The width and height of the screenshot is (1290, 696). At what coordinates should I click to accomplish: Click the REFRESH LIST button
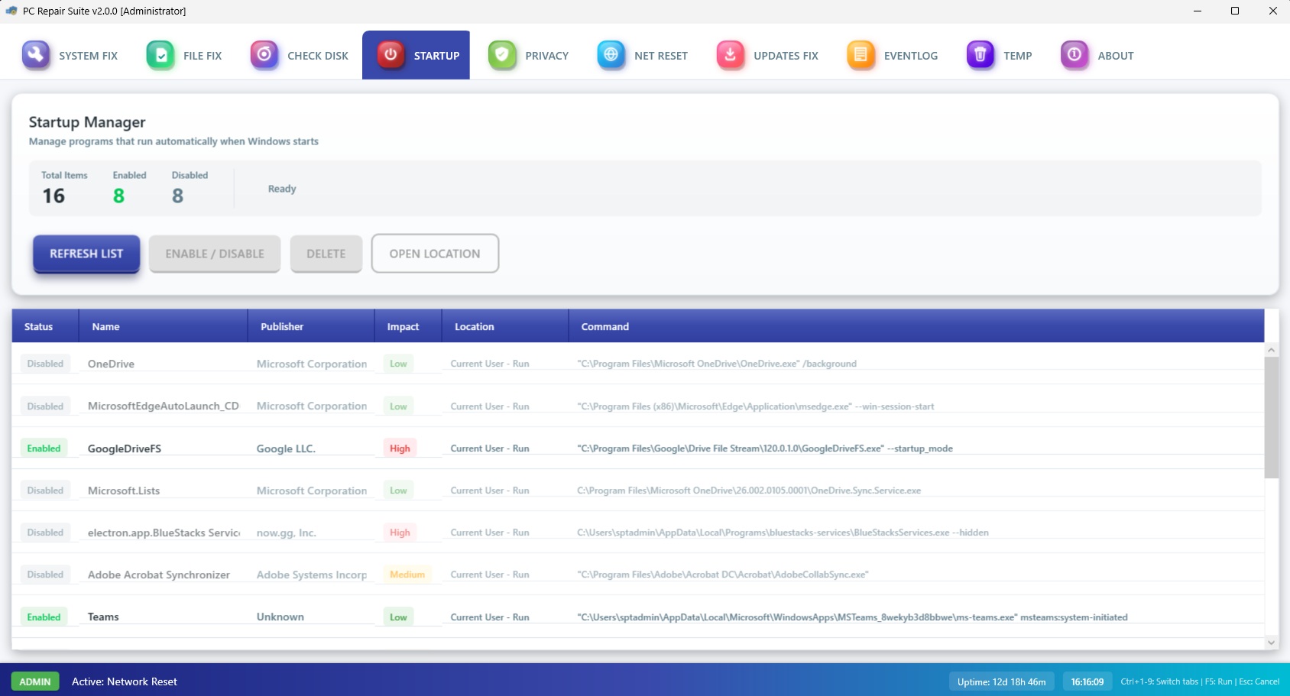pyautogui.click(x=85, y=253)
